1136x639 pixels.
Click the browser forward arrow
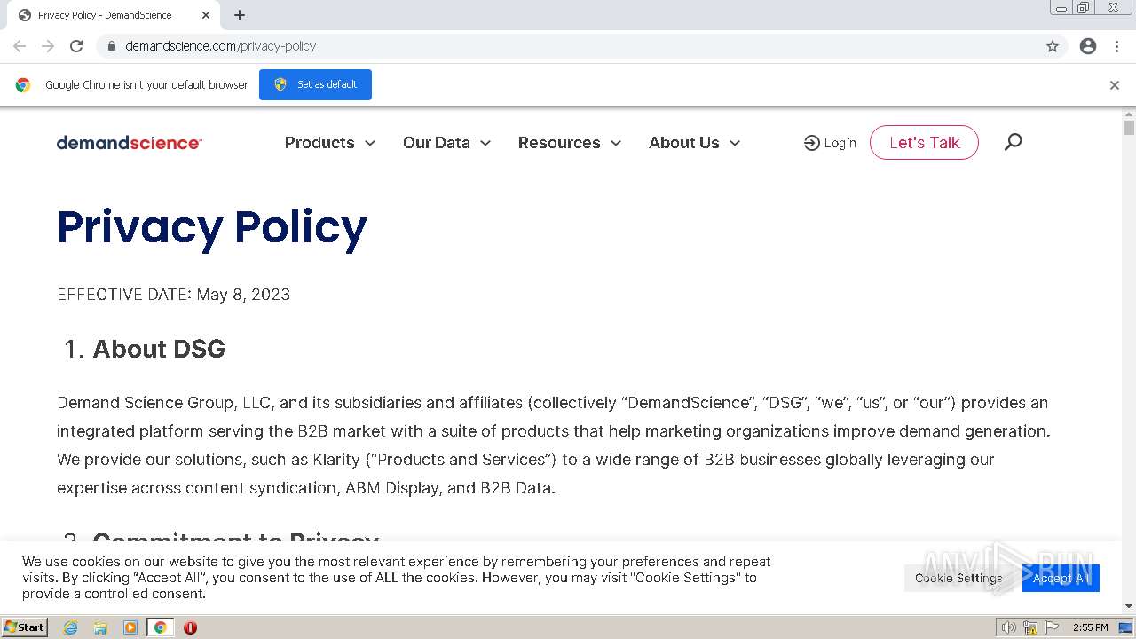[x=48, y=46]
